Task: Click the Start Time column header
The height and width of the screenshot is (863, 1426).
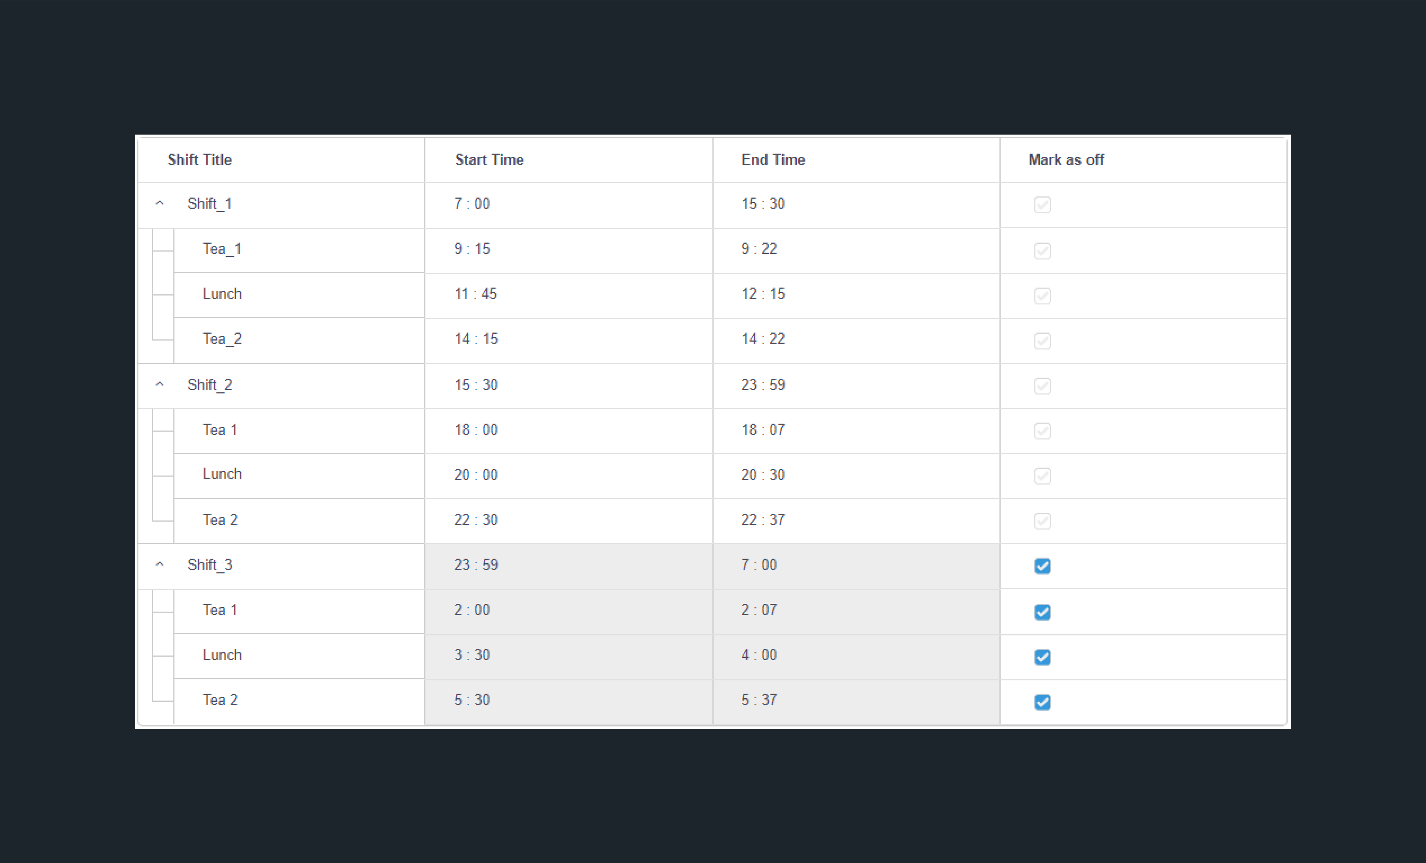Action: [x=569, y=160]
